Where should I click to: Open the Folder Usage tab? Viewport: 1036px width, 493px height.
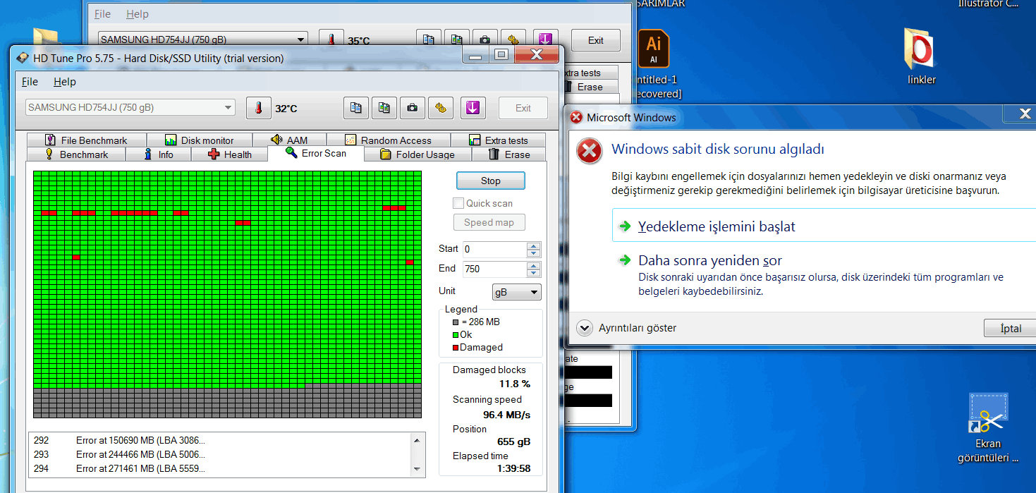[418, 154]
